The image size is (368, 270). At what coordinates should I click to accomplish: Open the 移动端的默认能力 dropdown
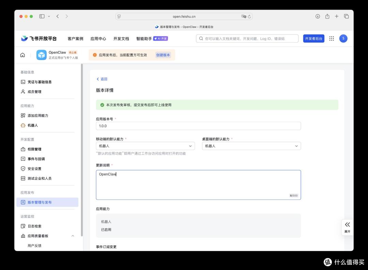point(145,146)
